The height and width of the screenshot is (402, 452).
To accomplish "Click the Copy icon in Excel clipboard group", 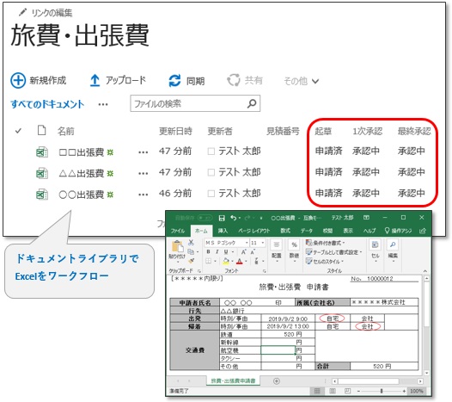I will point(191,252).
